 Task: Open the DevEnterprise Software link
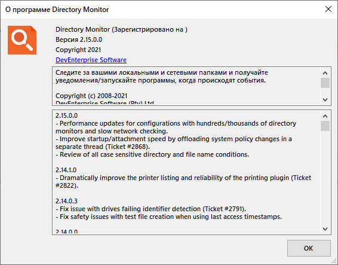tap(91, 60)
